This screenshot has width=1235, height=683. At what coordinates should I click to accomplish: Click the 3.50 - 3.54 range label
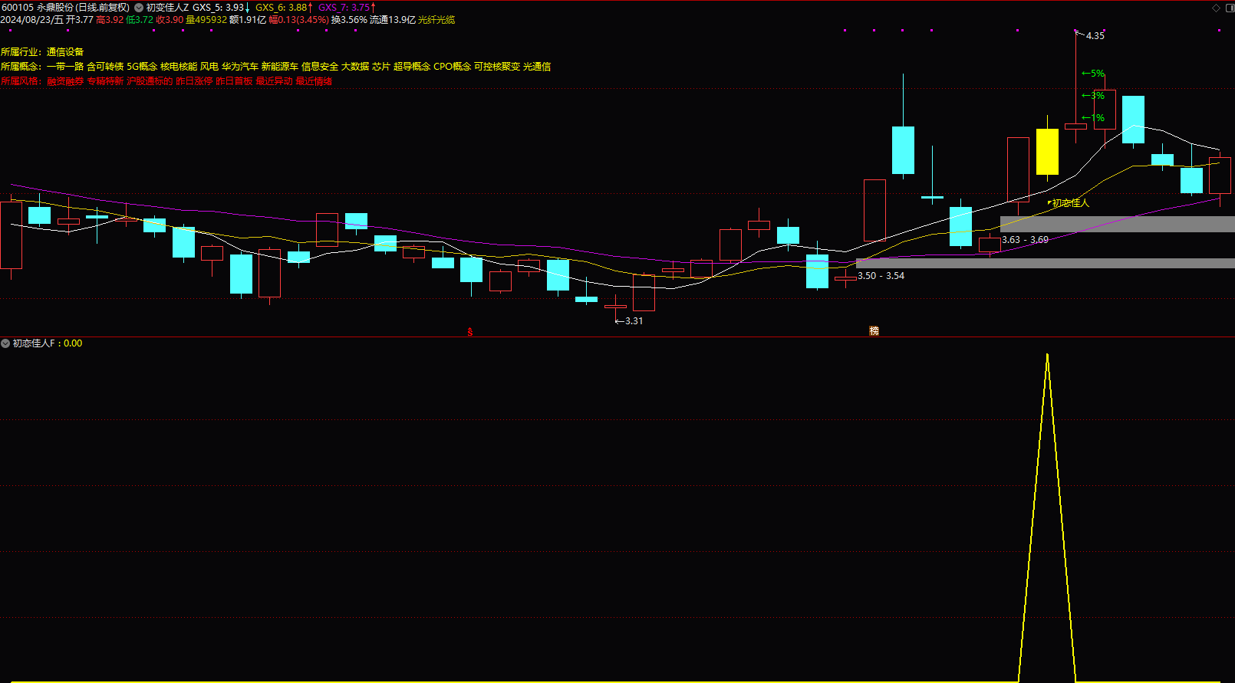click(x=881, y=276)
